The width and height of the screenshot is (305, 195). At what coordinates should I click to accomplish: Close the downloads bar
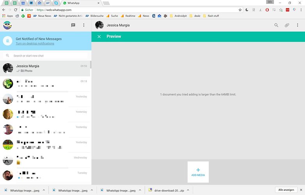pos(301,190)
